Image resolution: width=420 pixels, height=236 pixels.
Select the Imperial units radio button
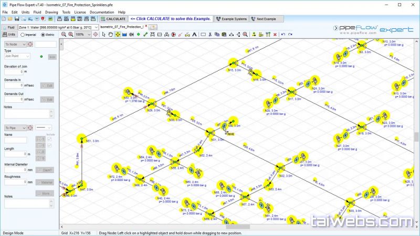pos(23,35)
